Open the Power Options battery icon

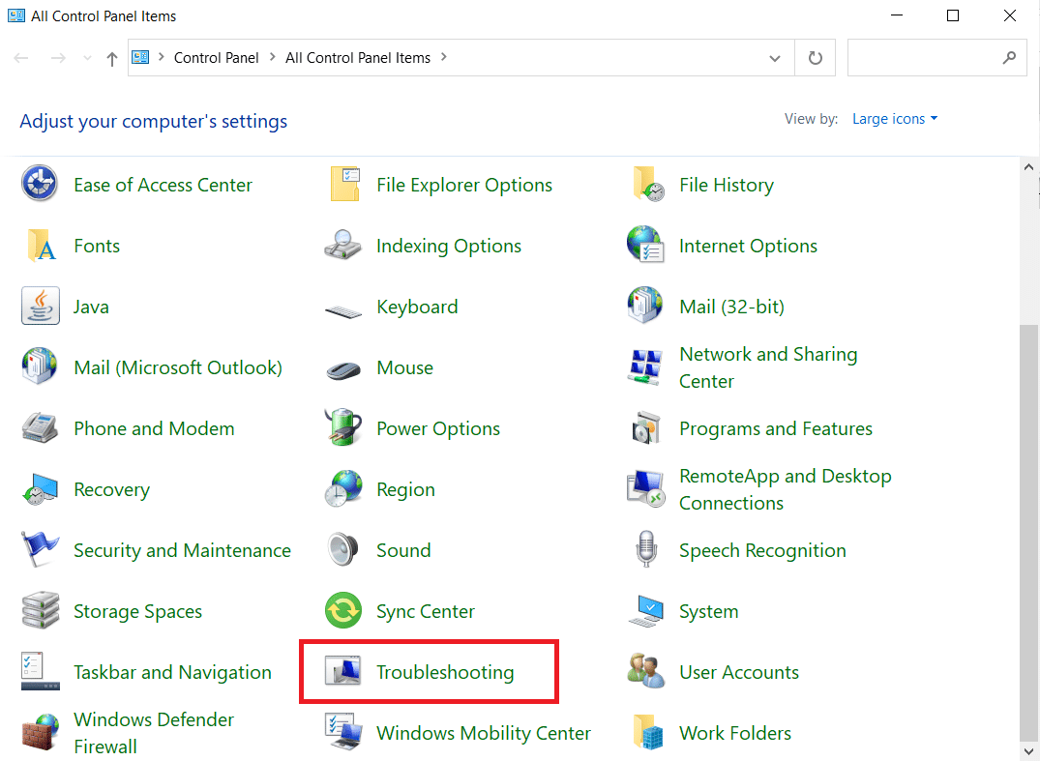coord(342,428)
